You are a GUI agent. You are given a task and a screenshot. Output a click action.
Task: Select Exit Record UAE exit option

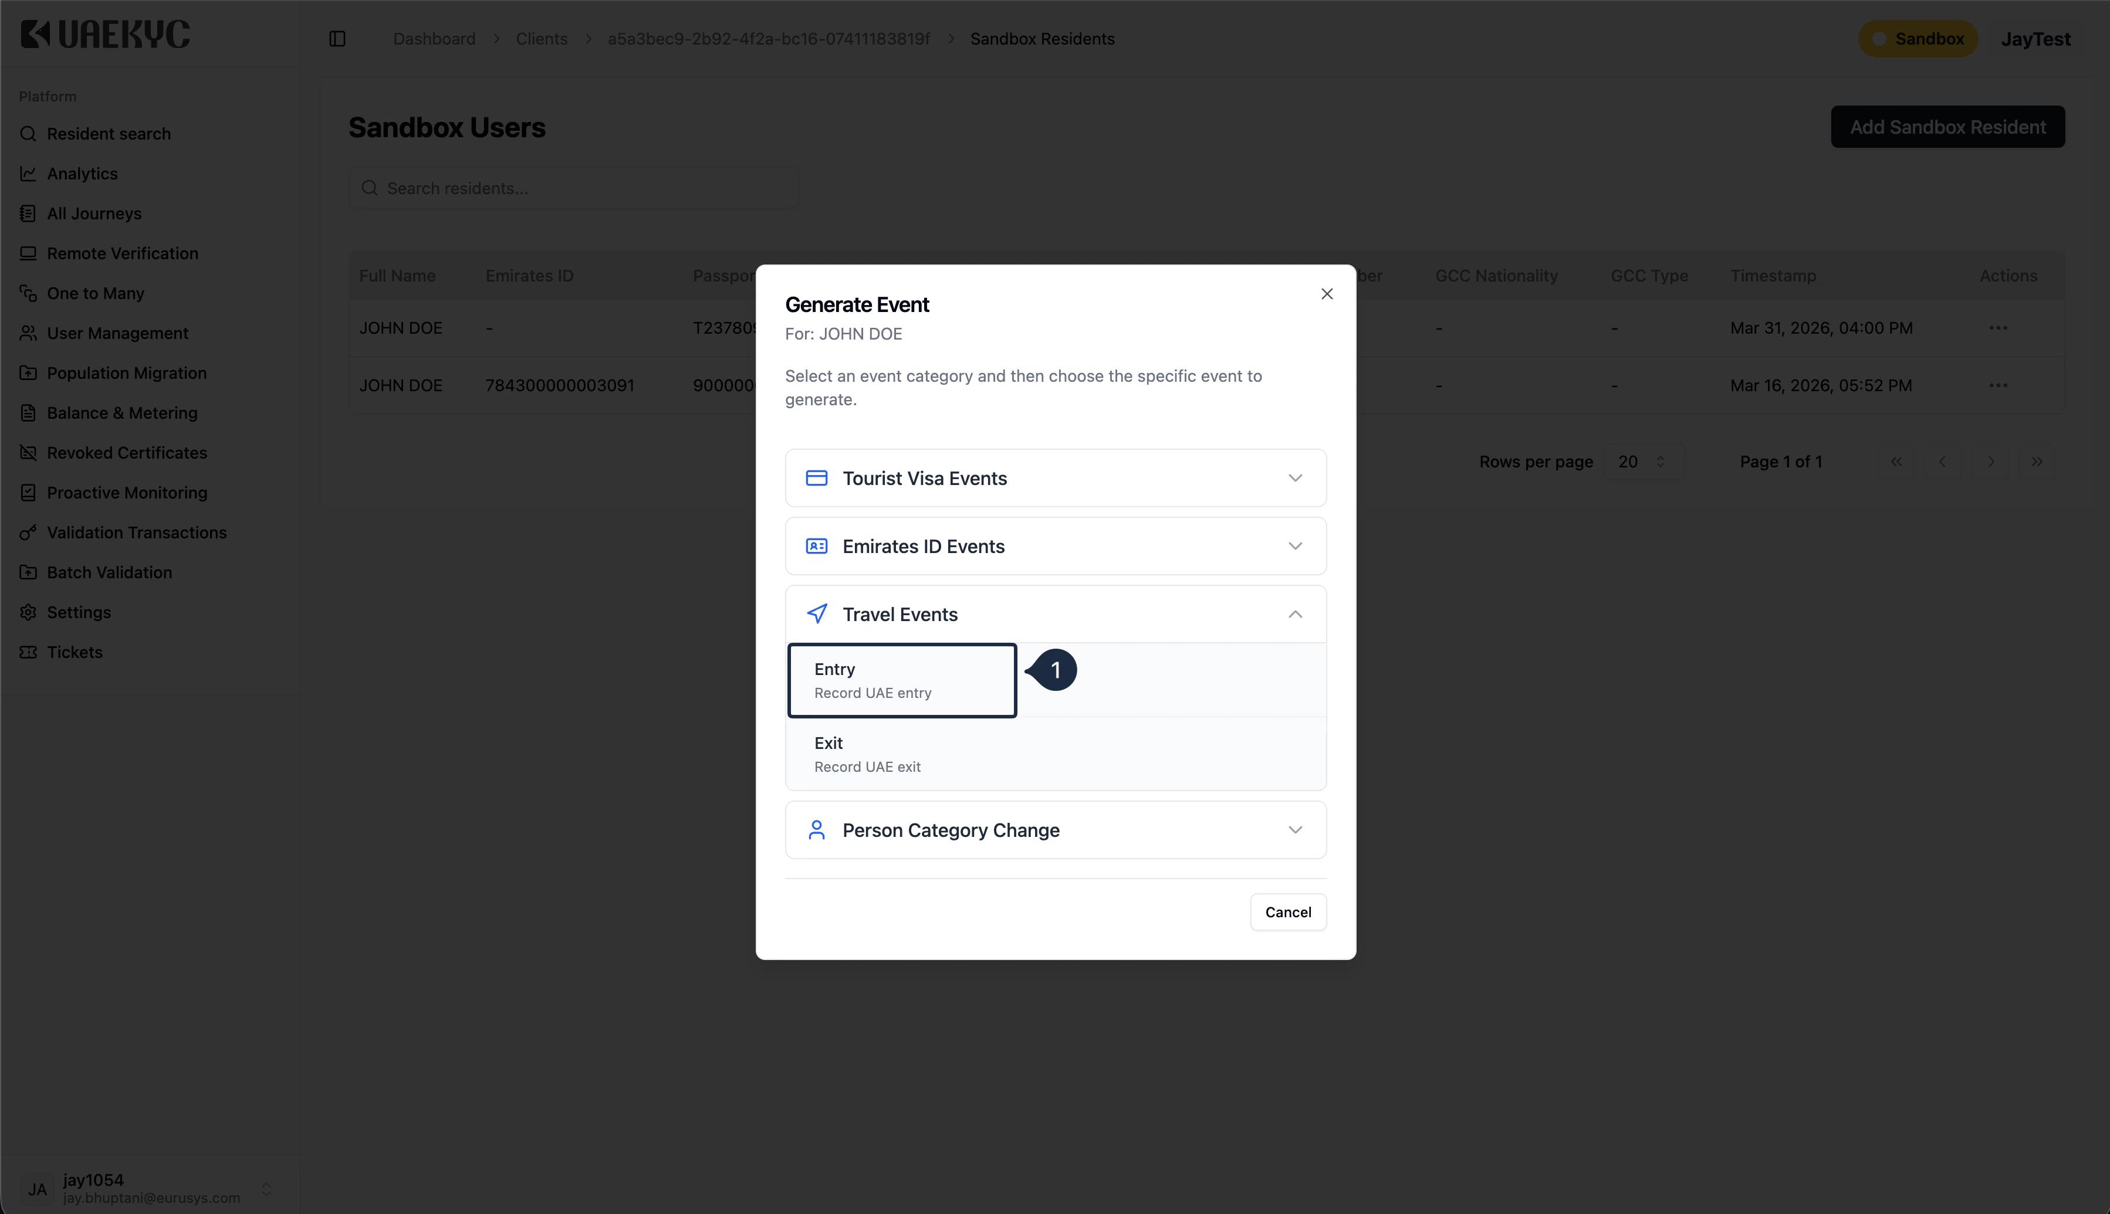[1055, 754]
